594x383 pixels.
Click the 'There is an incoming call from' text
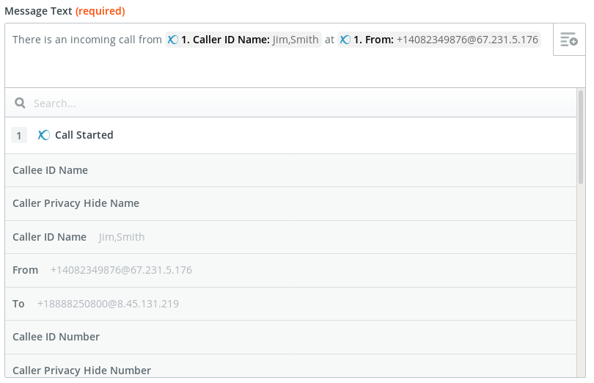pyautogui.click(x=87, y=40)
